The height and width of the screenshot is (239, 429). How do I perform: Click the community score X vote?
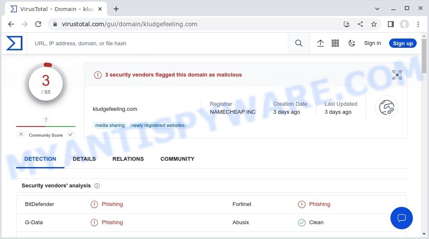[x=21, y=134]
